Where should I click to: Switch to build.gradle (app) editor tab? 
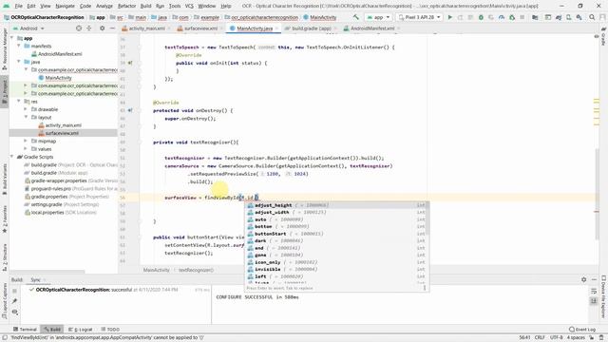point(311,28)
